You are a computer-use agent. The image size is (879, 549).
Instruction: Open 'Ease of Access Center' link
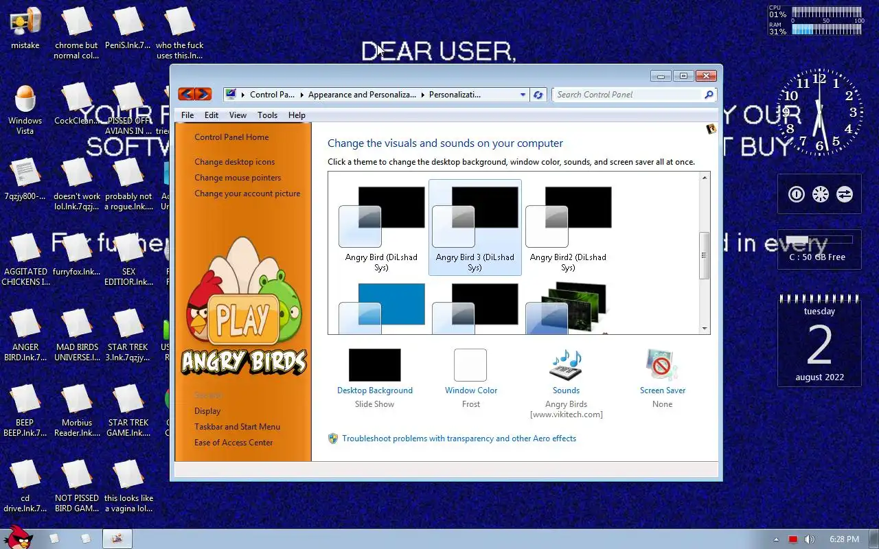click(x=233, y=443)
